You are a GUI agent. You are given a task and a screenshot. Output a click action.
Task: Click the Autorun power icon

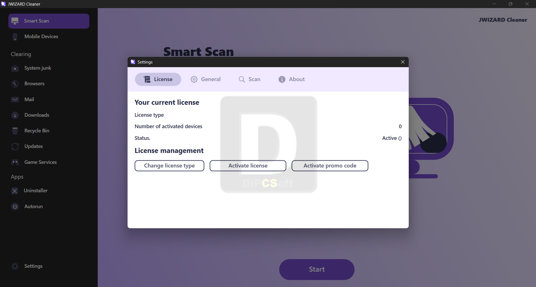tap(15, 206)
